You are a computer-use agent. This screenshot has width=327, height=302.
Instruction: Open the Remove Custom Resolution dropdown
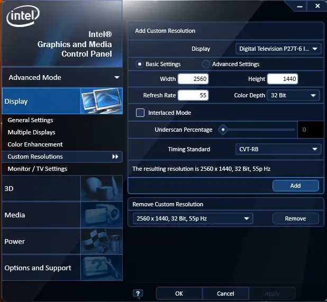tap(193, 218)
